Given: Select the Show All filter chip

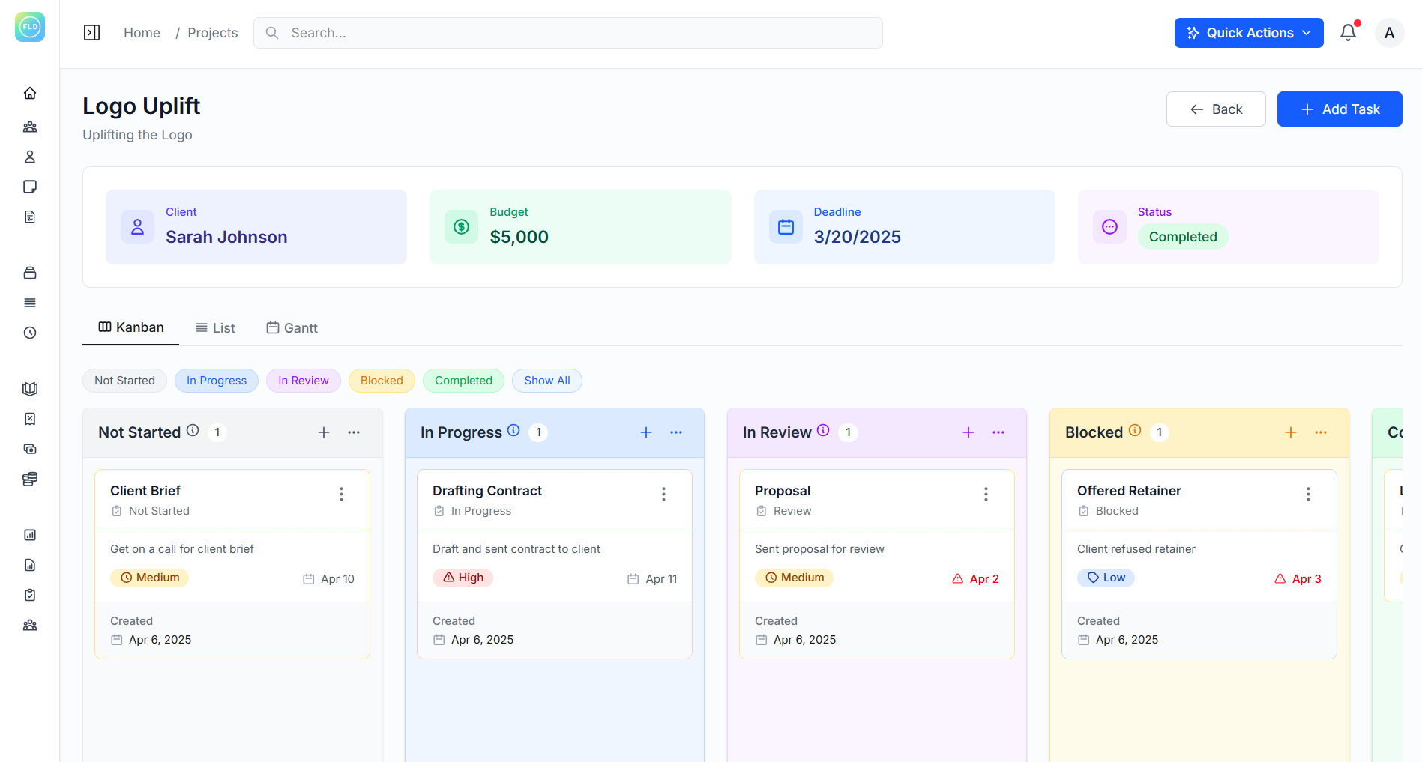Looking at the screenshot, I should (x=547, y=381).
